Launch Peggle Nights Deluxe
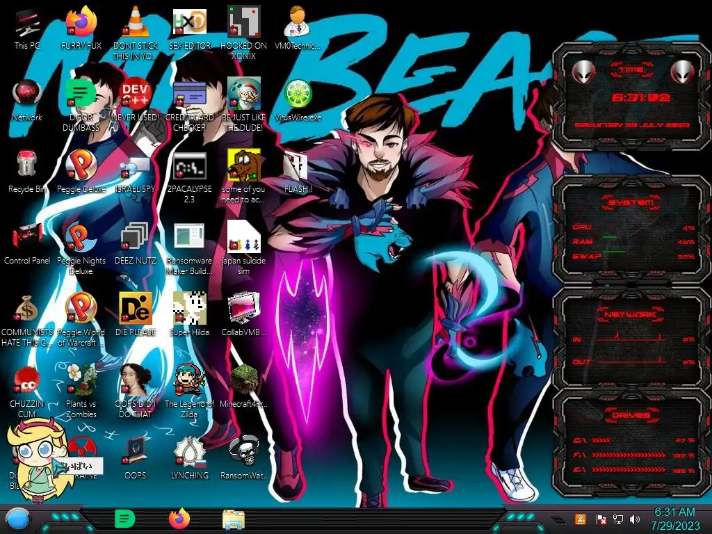 click(x=81, y=237)
